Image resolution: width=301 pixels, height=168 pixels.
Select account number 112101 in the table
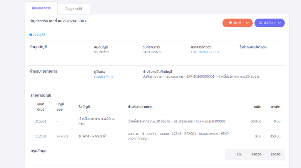pos(41,136)
